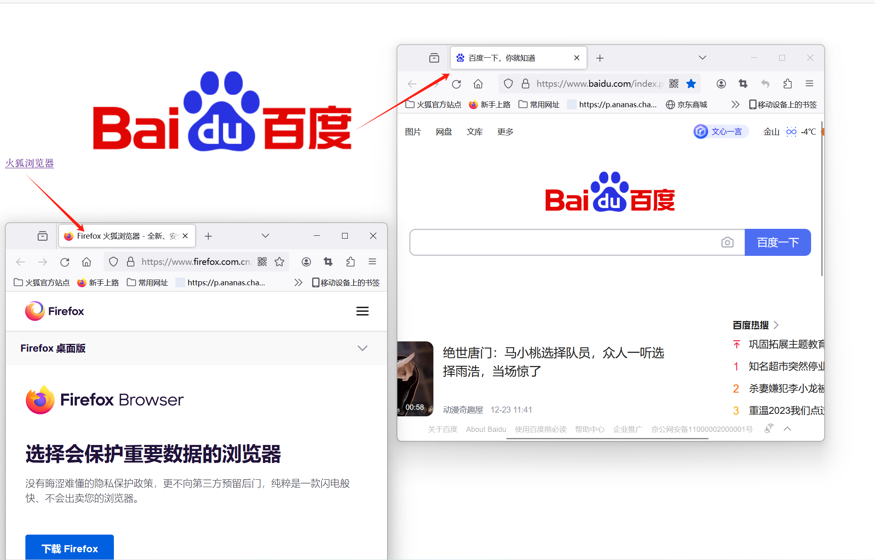Click 火狐浏览器 hyperlink on left

tap(29, 163)
